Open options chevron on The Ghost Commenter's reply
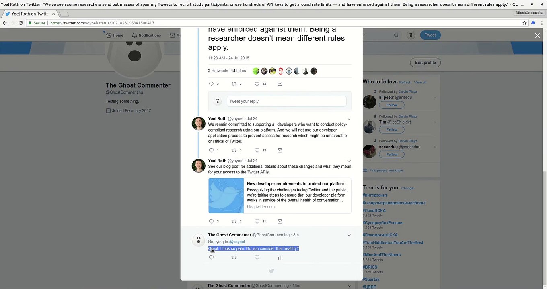 click(x=349, y=235)
